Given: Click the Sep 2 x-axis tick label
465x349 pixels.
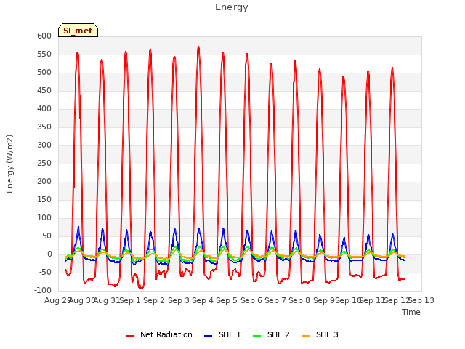Looking at the screenshot, I should [x=154, y=300].
